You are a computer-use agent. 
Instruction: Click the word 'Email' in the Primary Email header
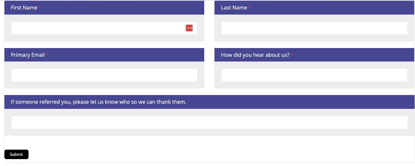[x=38, y=55]
